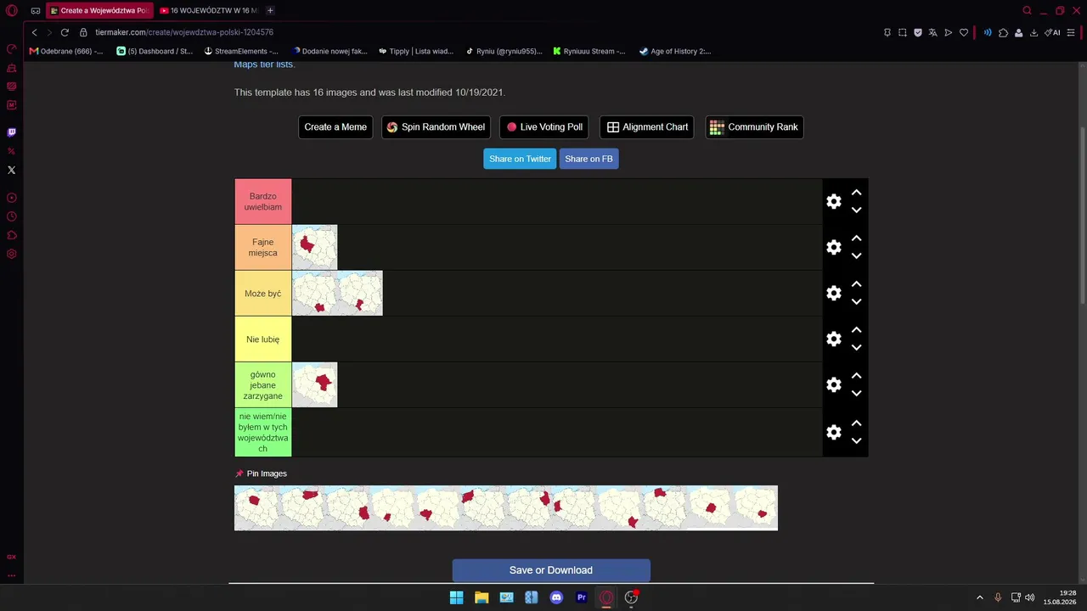1087x611 pixels.
Task: Open File Explorer from taskbar
Action: [x=482, y=597]
